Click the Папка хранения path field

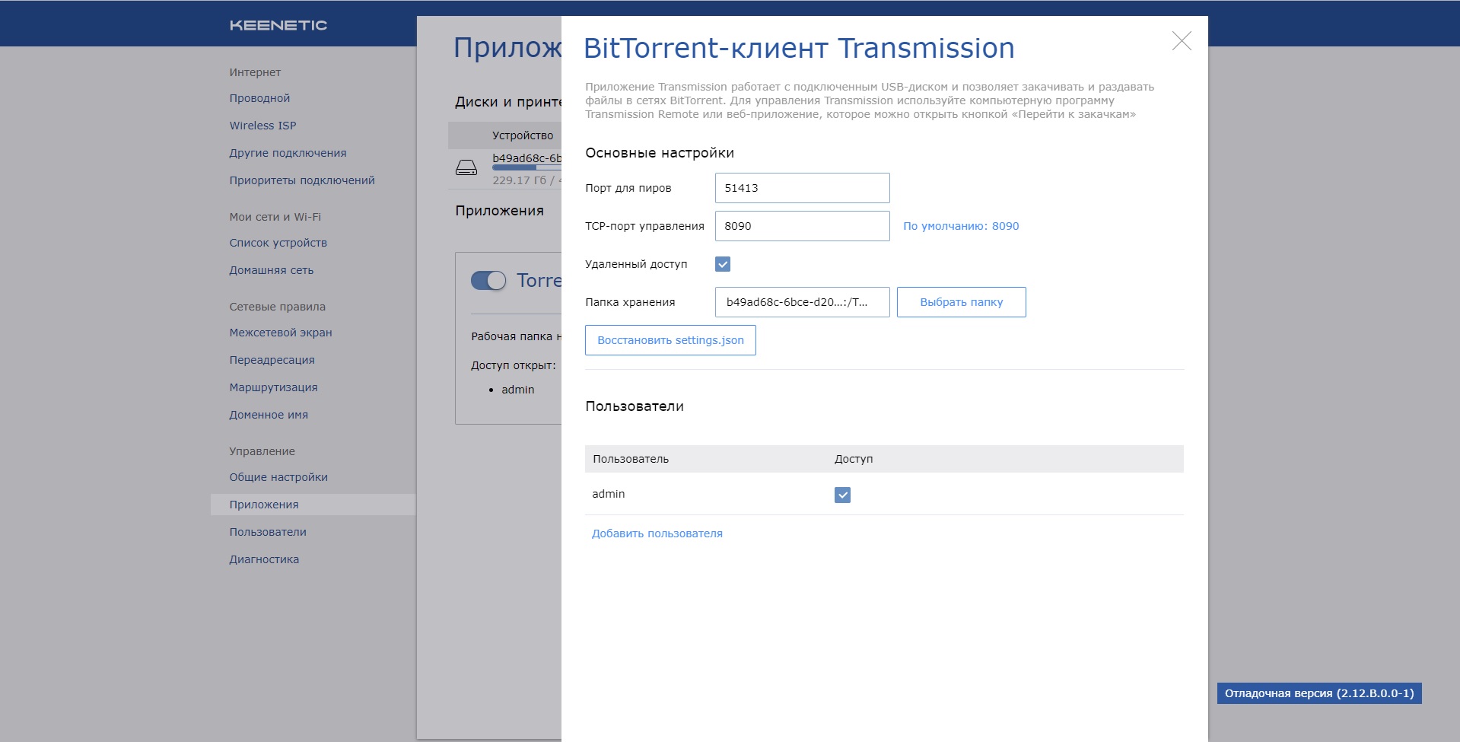pyautogui.click(x=802, y=302)
